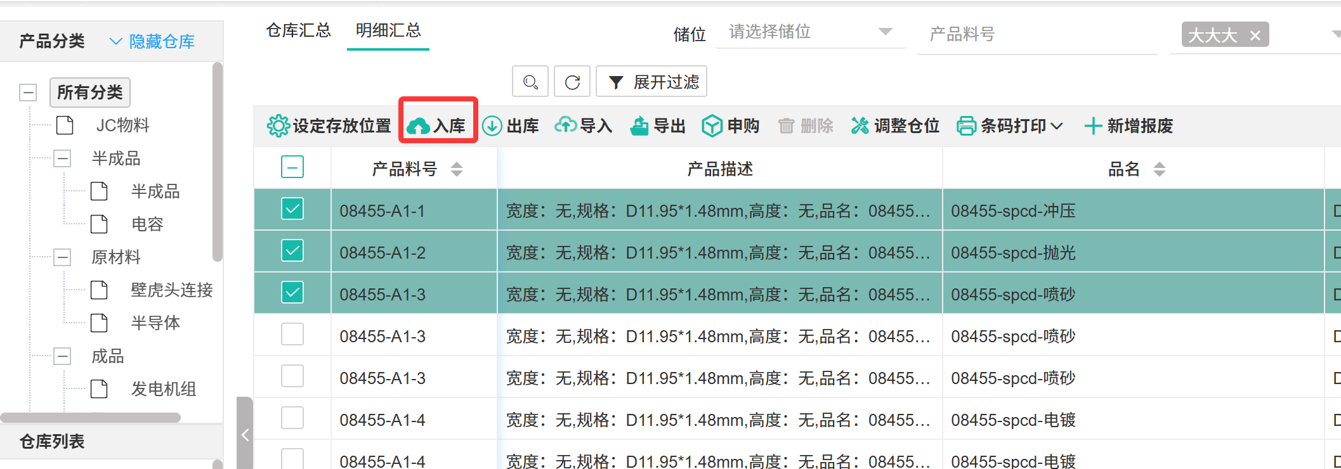The image size is (1341, 469).
Task: Click the 调整仓位 adjust location icon
Action: click(x=860, y=126)
